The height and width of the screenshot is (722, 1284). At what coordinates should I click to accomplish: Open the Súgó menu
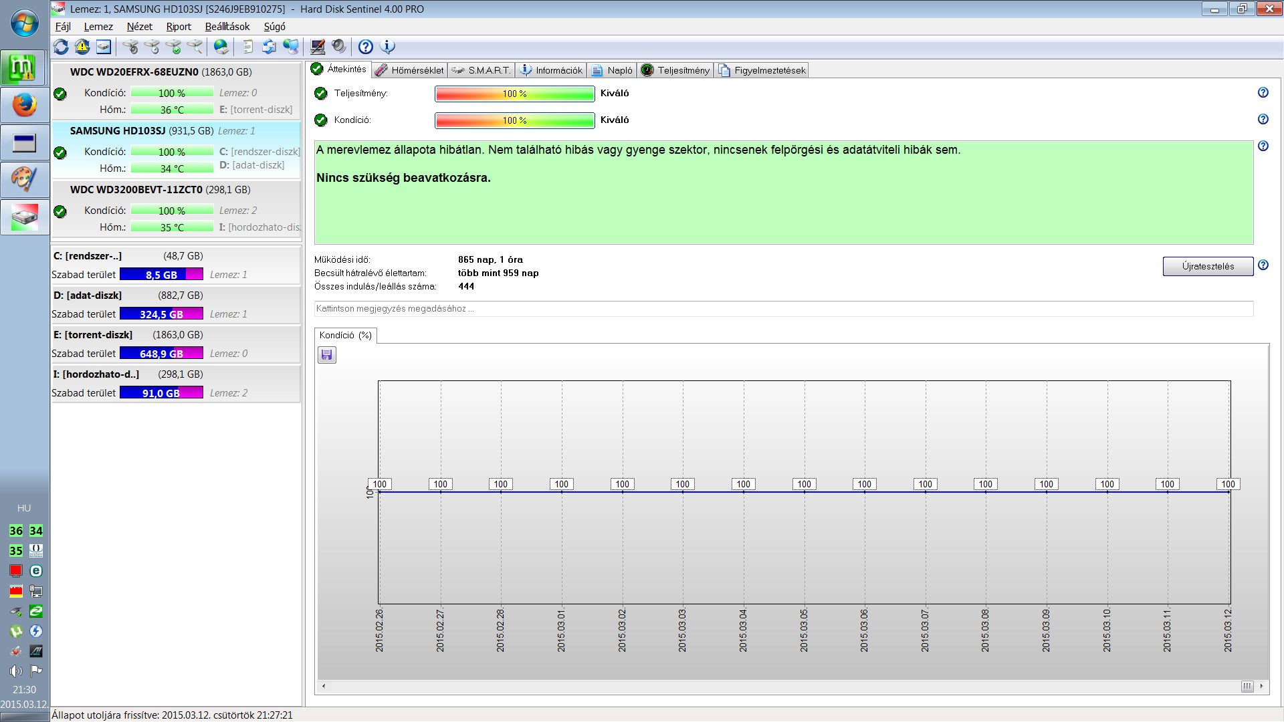coord(275,27)
